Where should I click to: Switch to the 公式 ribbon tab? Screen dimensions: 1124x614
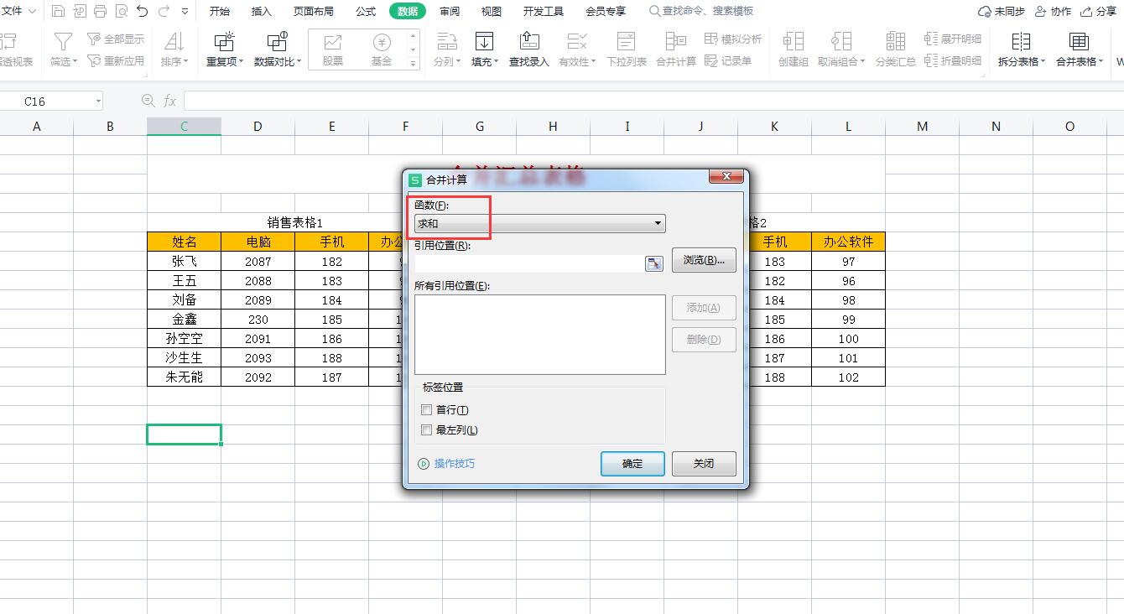pos(366,11)
